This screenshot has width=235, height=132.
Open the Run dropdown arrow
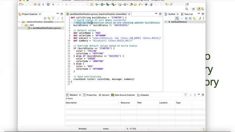point(104,5)
